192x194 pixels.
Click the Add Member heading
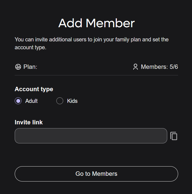coord(96,23)
